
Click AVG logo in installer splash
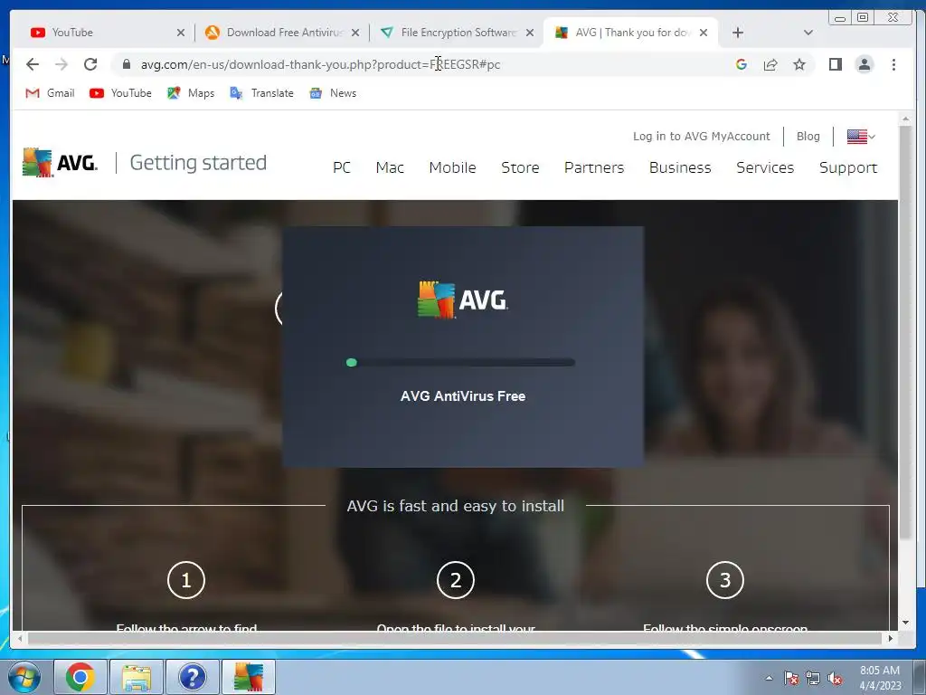point(462,300)
